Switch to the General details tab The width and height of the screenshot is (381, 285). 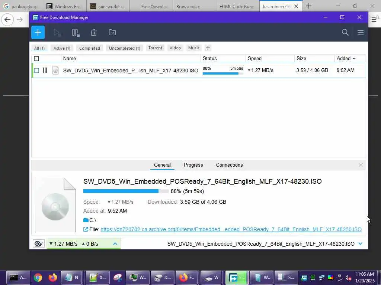[162, 165]
